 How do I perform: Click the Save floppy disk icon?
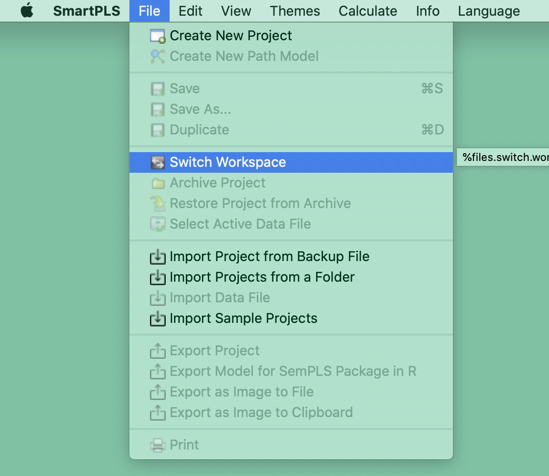pyautogui.click(x=157, y=89)
